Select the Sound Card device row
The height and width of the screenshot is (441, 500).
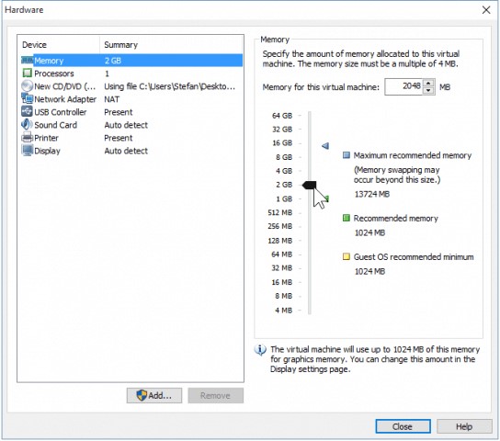[132, 125]
